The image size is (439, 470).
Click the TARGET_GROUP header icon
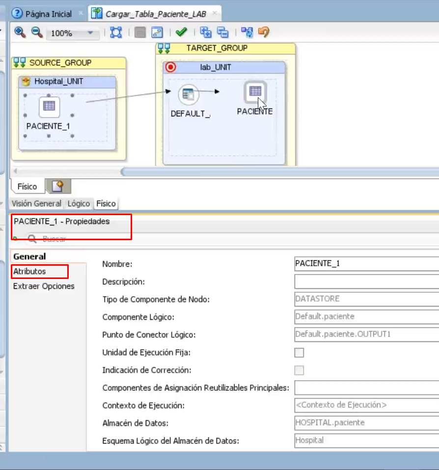point(164,48)
